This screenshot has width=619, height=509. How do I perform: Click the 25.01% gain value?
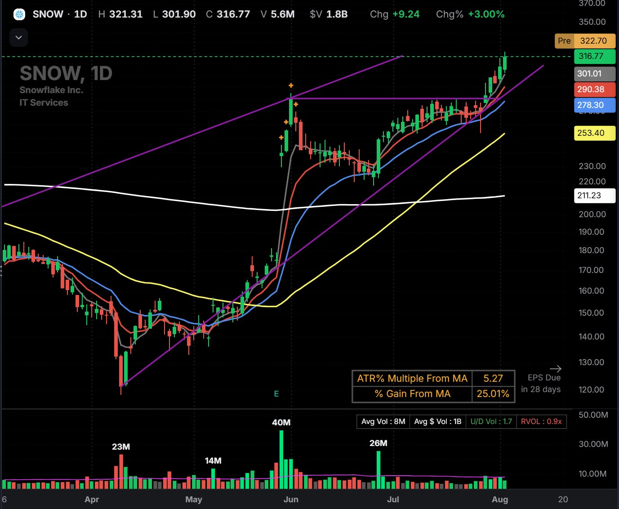click(493, 394)
